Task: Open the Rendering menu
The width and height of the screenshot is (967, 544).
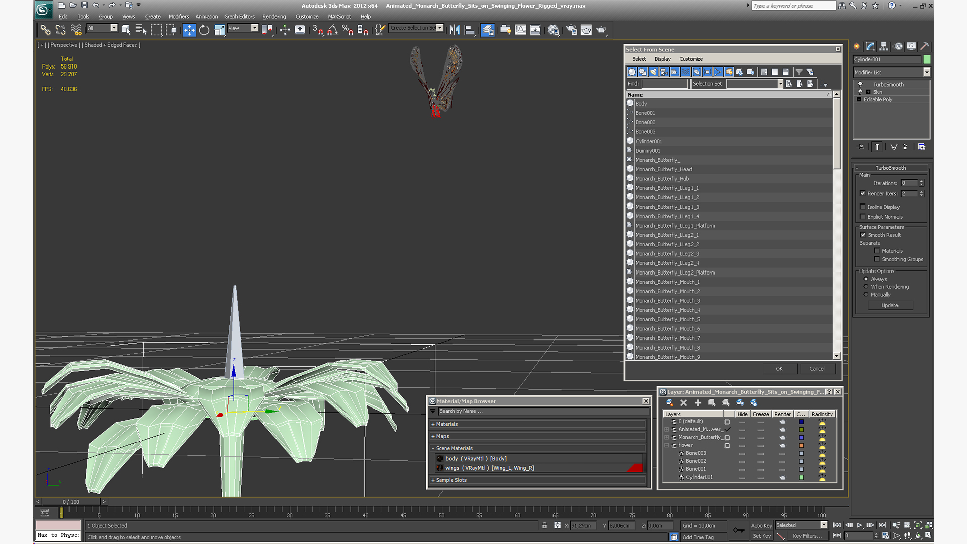Action: pyautogui.click(x=273, y=17)
